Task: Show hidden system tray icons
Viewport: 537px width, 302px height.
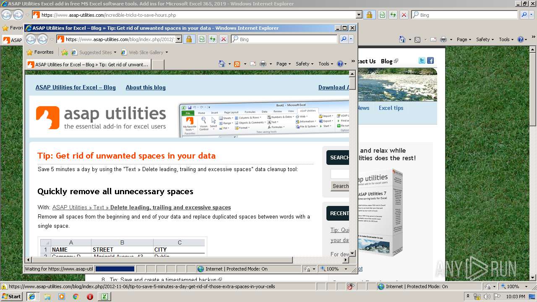Action: pyautogui.click(x=468, y=297)
